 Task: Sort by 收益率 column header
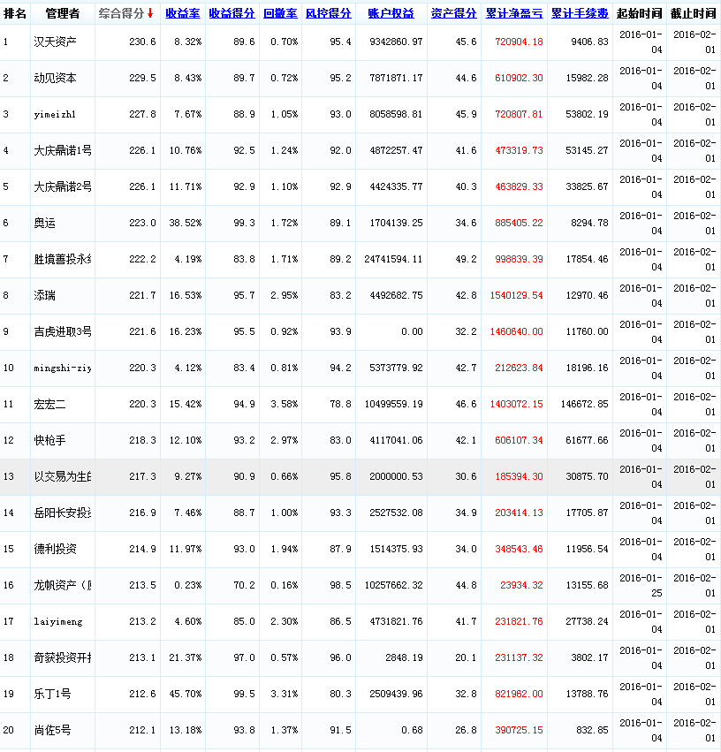183,13
